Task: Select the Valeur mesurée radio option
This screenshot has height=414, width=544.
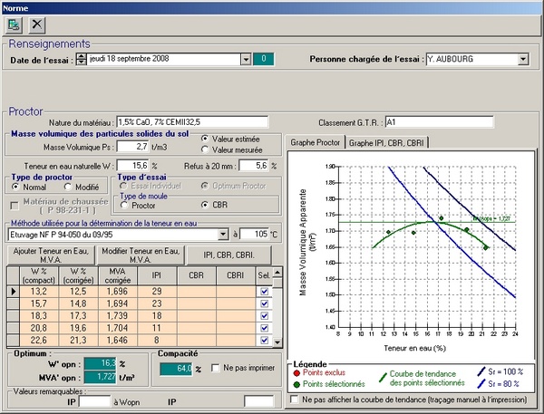Action: (205, 151)
